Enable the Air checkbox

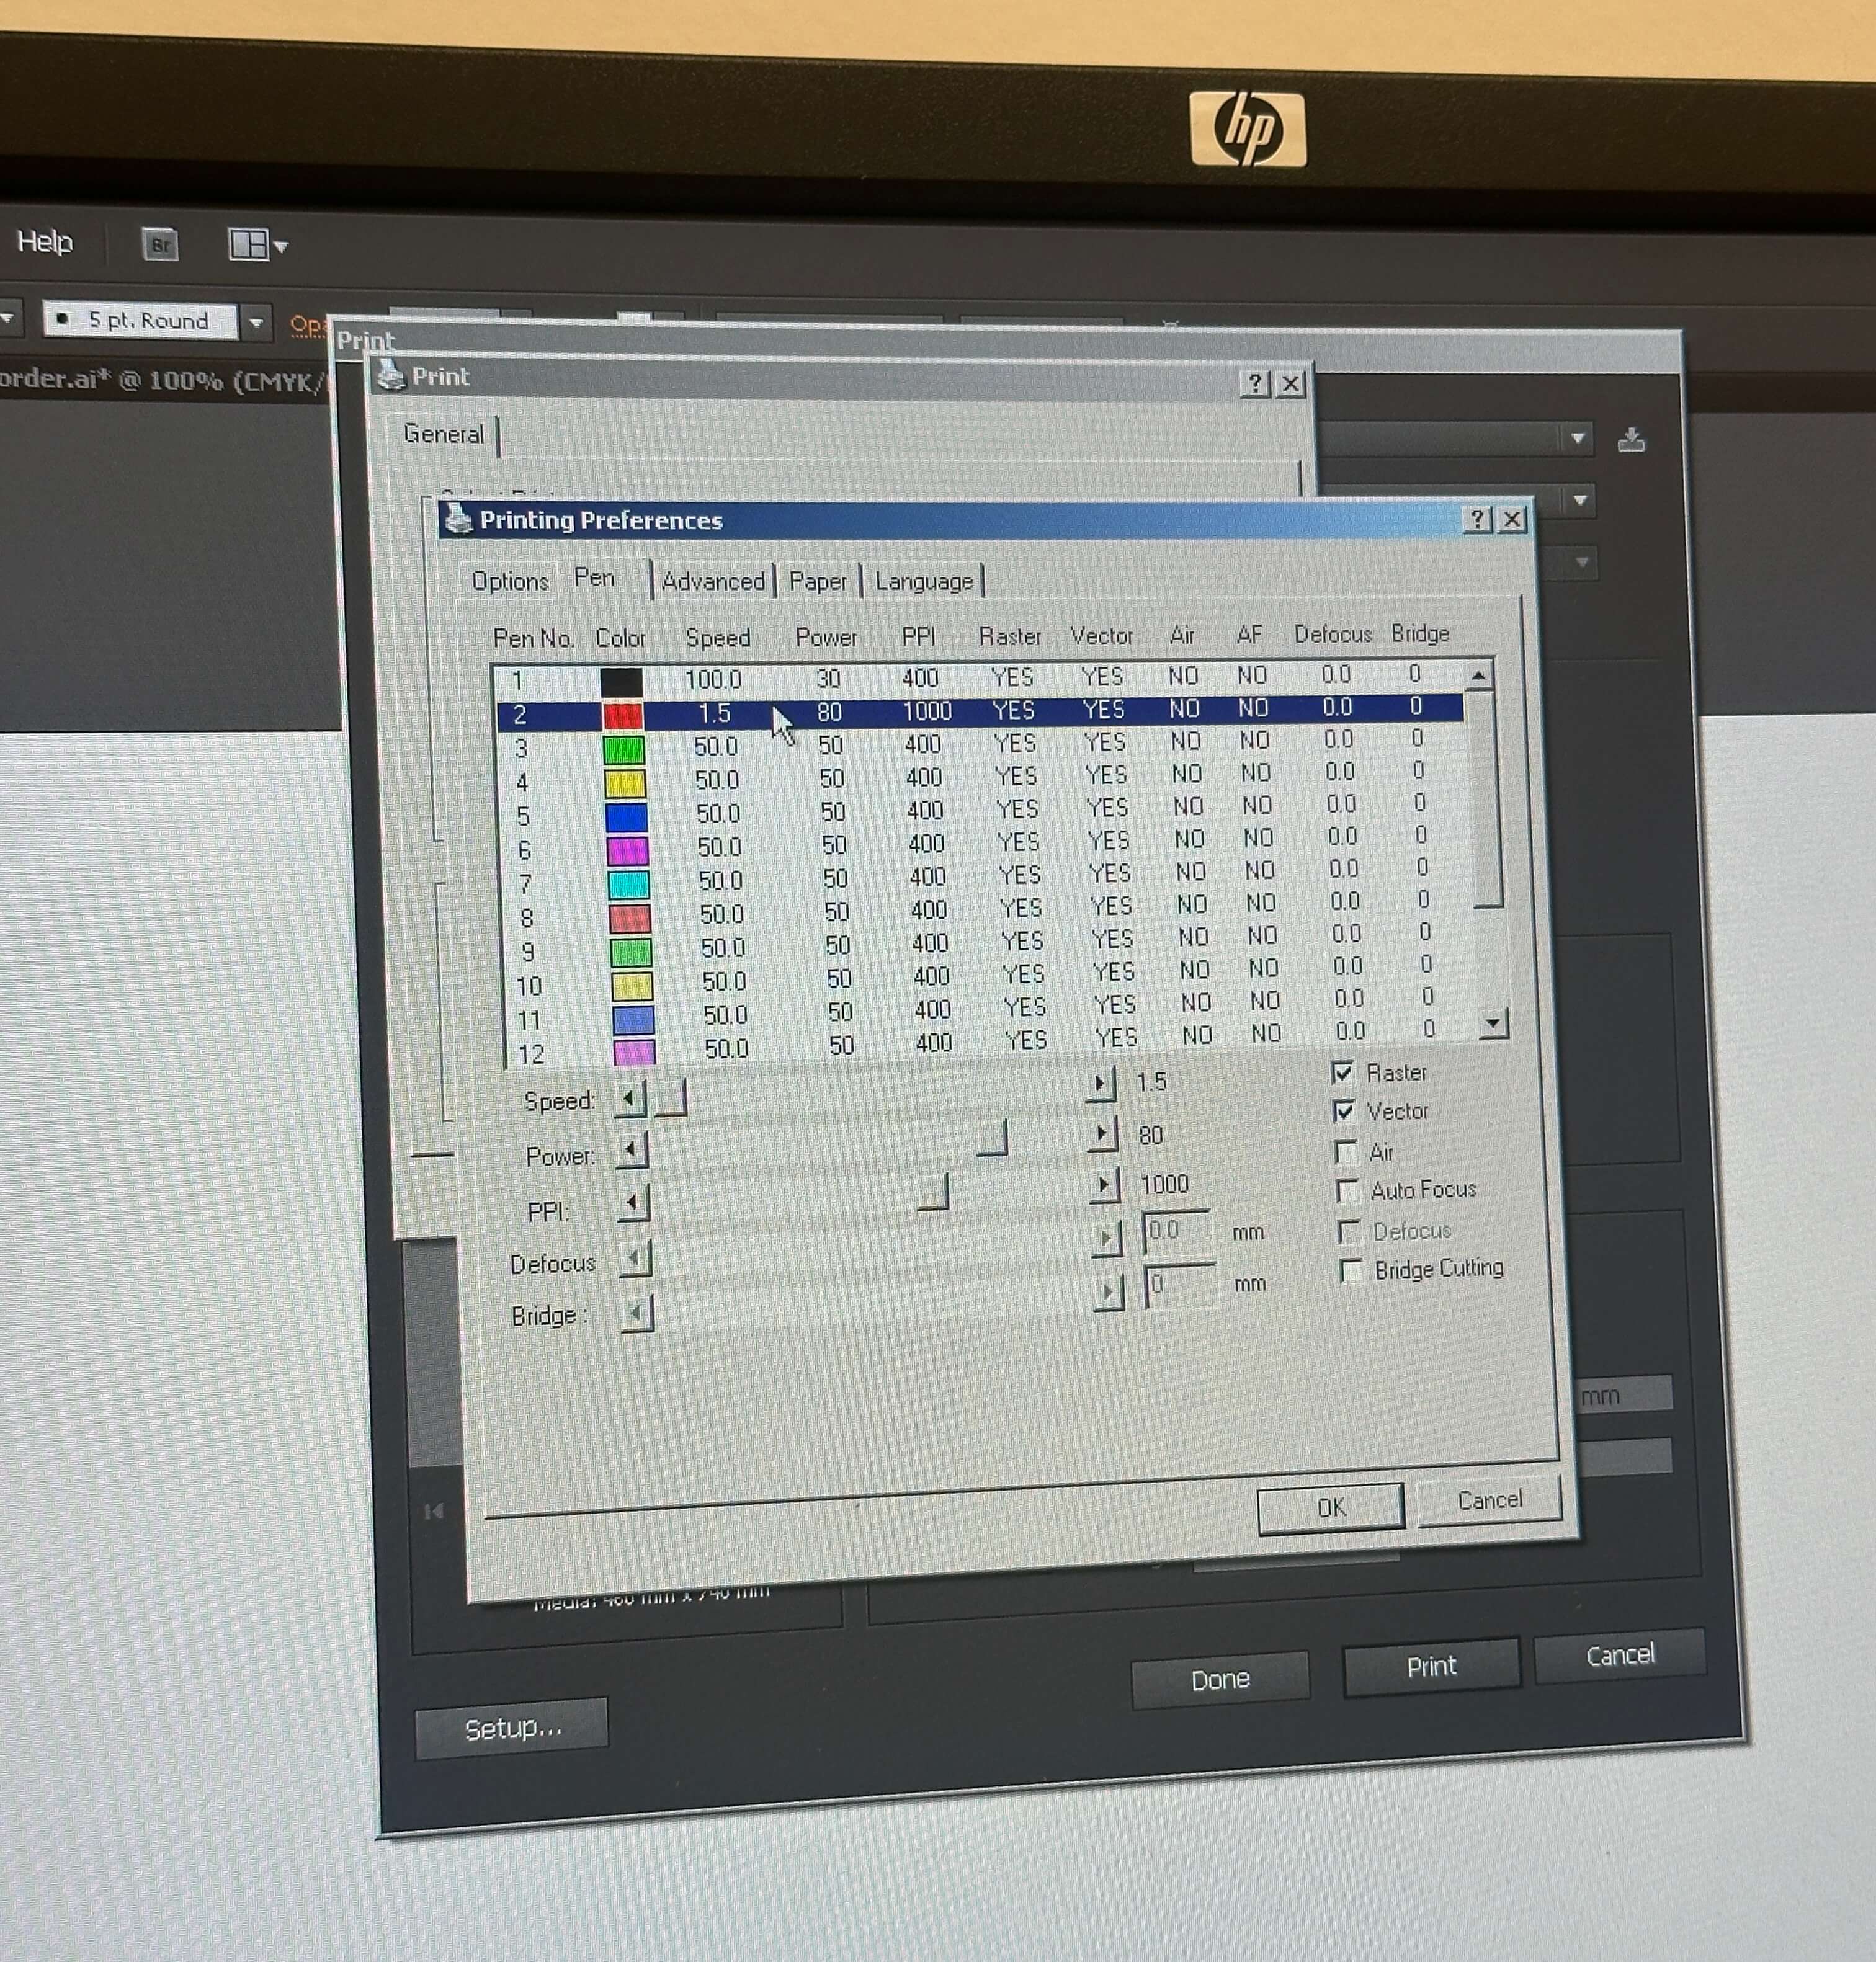[1347, 1152]
